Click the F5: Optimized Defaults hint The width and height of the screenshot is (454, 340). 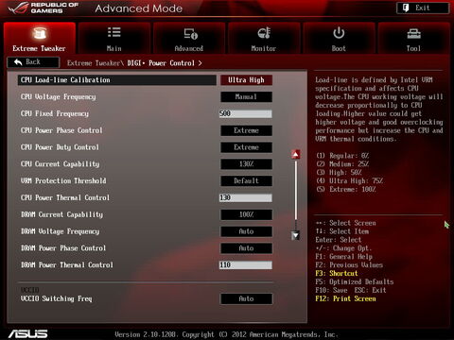tap(355, 282)
